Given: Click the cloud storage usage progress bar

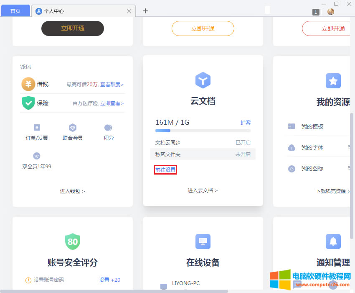Looking at the screenshot, I should pos(203,131).
